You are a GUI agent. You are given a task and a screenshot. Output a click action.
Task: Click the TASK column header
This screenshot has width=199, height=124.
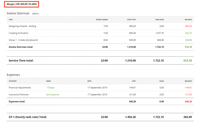11,20
